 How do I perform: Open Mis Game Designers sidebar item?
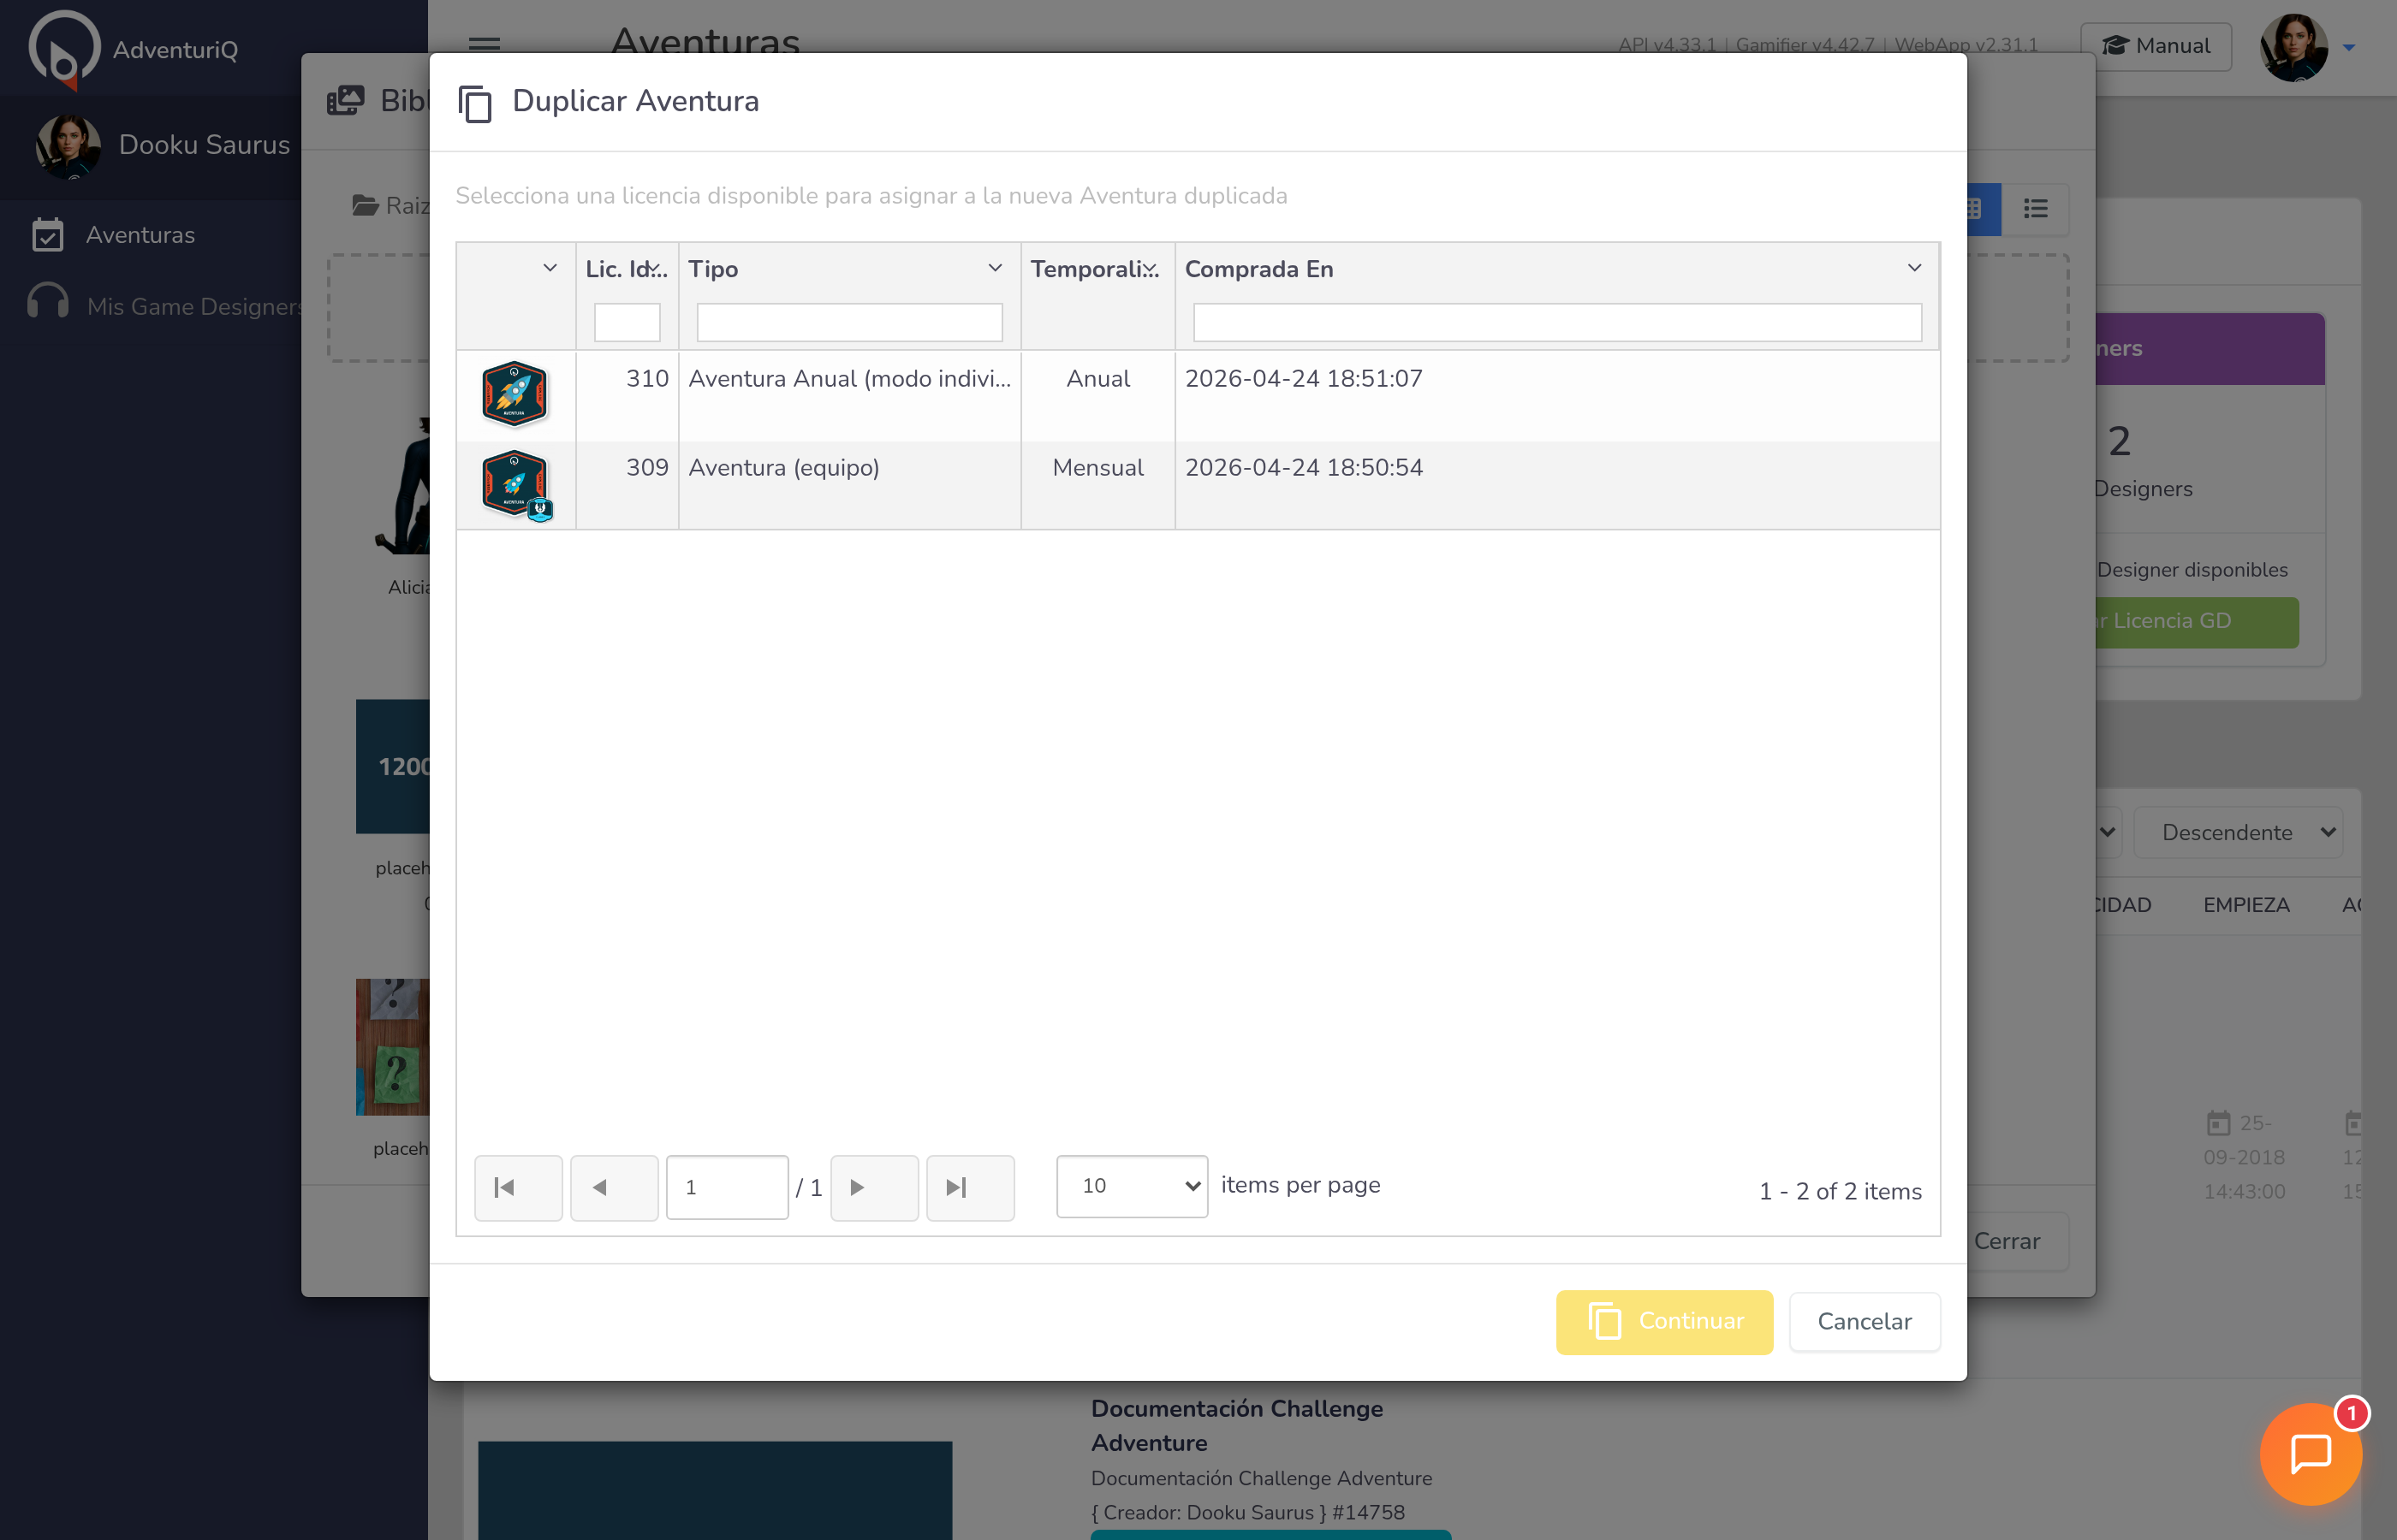point(195,307)
